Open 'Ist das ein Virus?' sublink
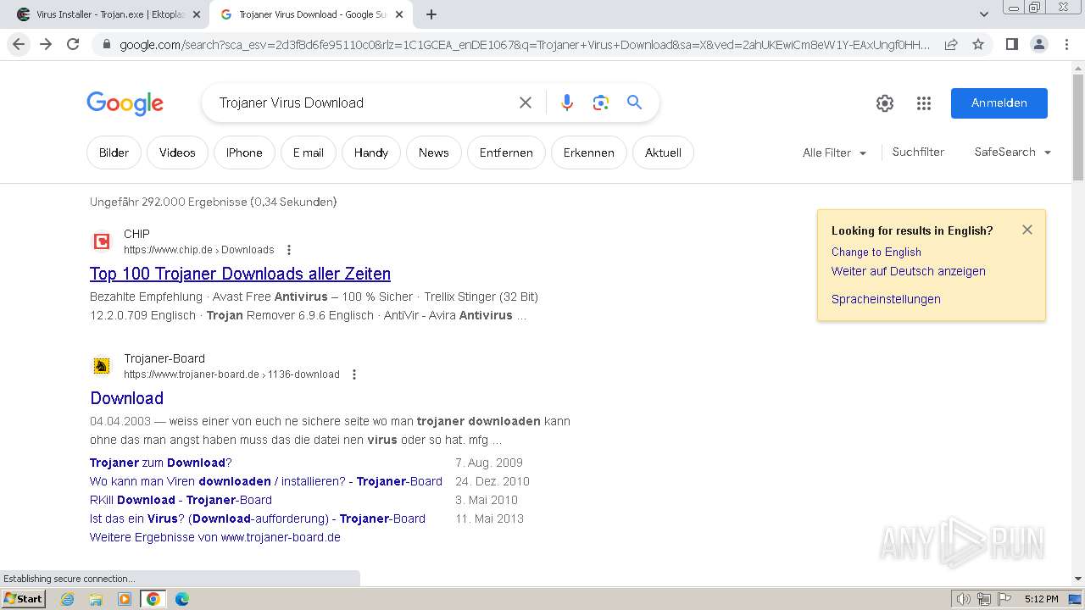This screenshot has height=610, width=1085. tap(258, 518)
